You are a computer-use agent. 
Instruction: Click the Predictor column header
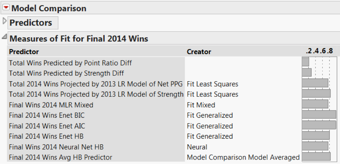pyautogui.click(x=24, y=52)
